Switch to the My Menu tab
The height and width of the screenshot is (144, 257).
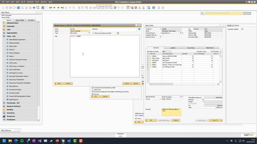(31, 20)
